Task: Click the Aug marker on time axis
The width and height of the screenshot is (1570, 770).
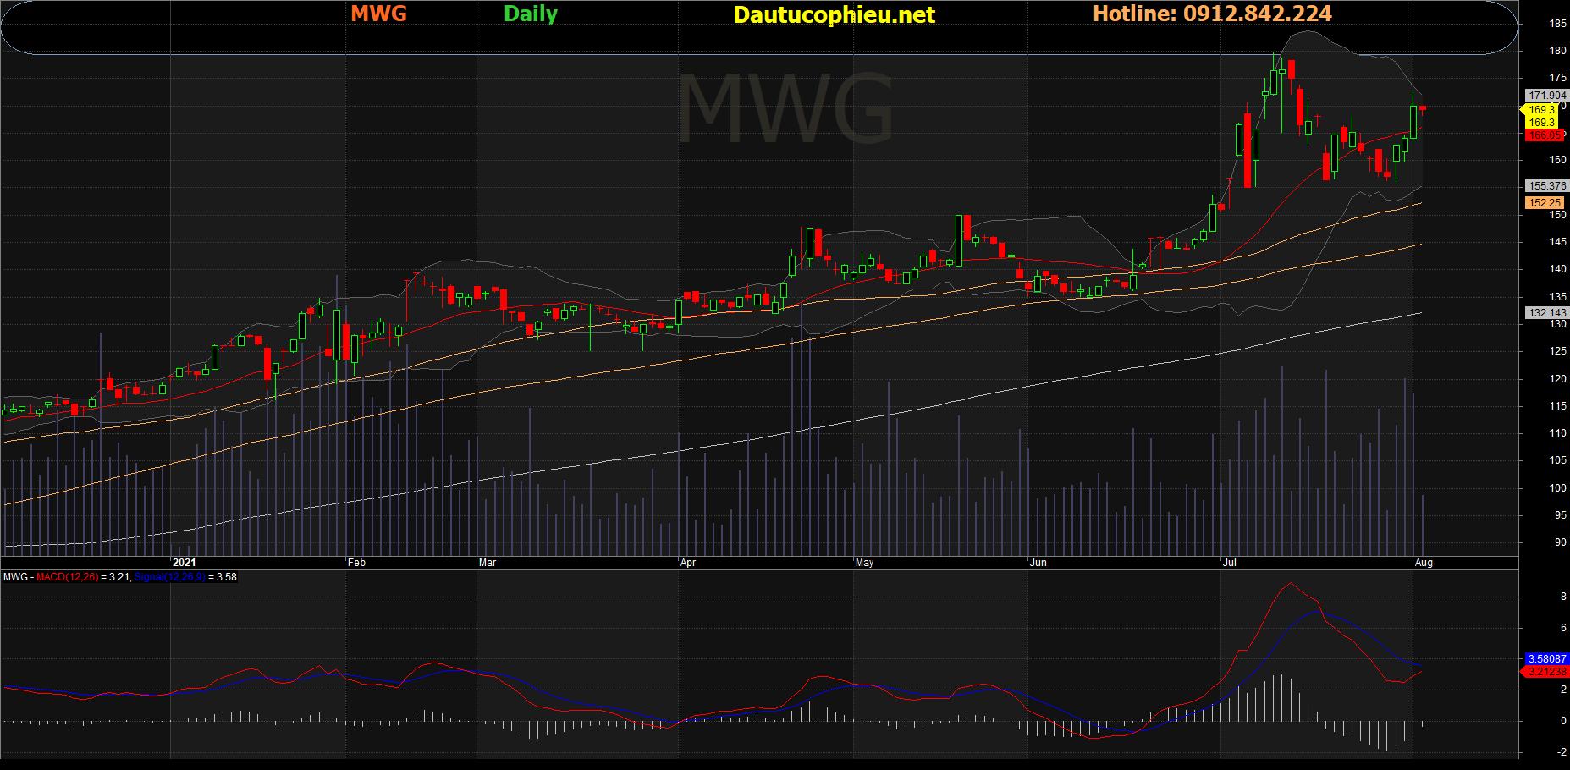Action: pyautogui.click(x=1424, y=563)
